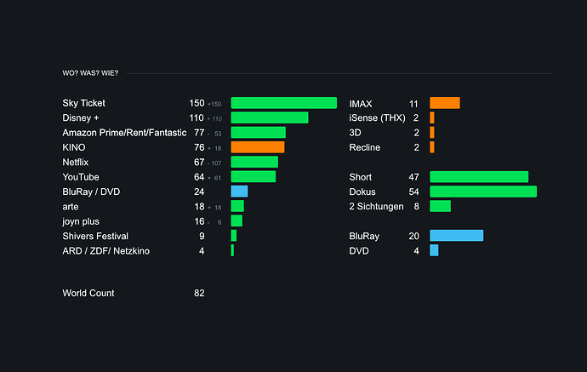Click the IMAX count 11
The height and width of the screenshot is (372, 587).
tap(413, 104)
